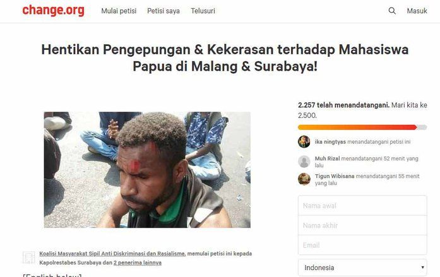Focus the Email input field
The image size is (440, 277).
tap(362, 245)
